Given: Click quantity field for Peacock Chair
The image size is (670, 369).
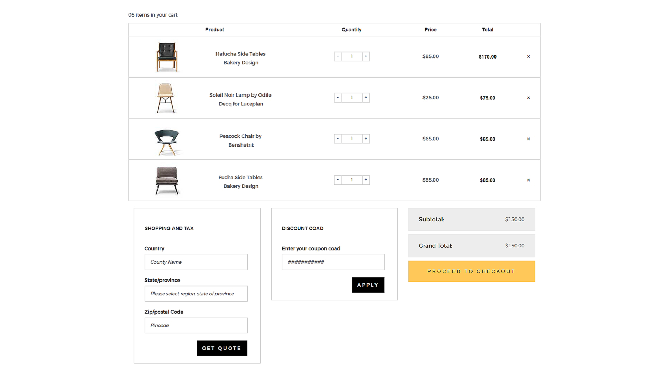Looking at the screenshot, I should pyautogui.click(x=352, y=139).
